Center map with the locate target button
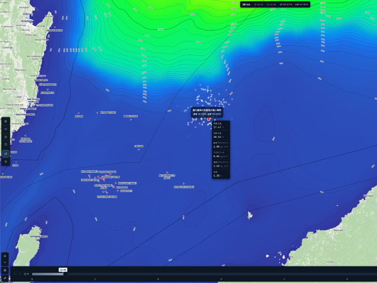The image size is (377, 283). (5, 270)
